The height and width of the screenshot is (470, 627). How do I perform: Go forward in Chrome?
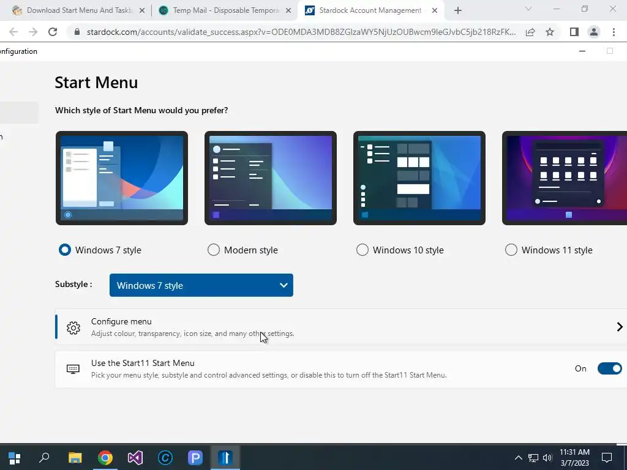click(33, 32)
